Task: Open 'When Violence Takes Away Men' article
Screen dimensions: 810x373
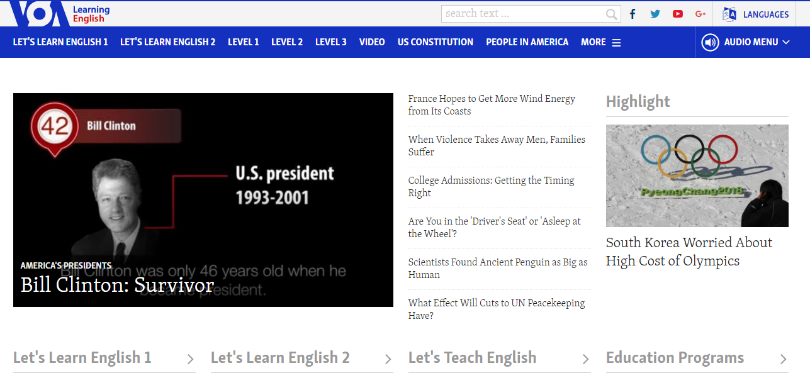Action: point(497,146)
